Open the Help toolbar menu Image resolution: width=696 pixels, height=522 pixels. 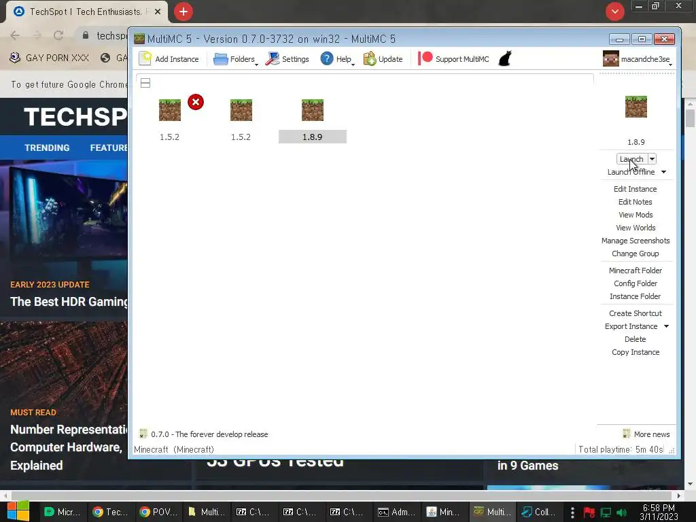click(337, 59)
